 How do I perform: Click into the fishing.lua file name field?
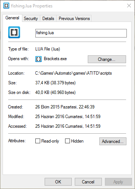click(x=81, y=33)
